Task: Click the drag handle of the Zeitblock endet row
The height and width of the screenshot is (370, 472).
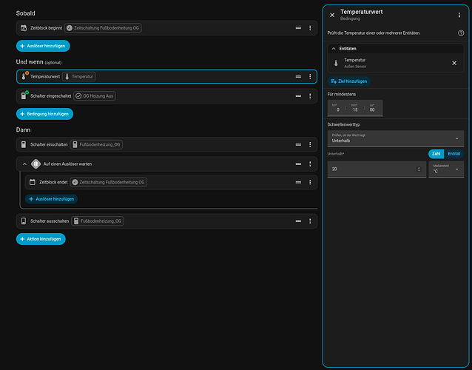Action: click(298, 182)
